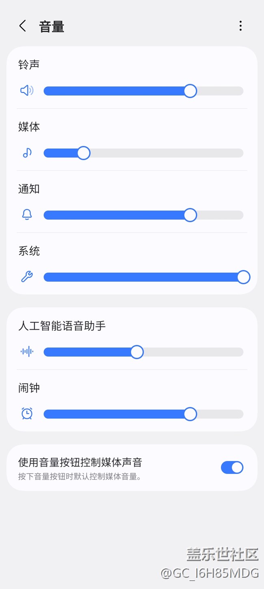This screenshot has width=264, height=589.
Task: Click the AI voice assistant slider handle
Action: pyautogui.click(x=137, y=352)
